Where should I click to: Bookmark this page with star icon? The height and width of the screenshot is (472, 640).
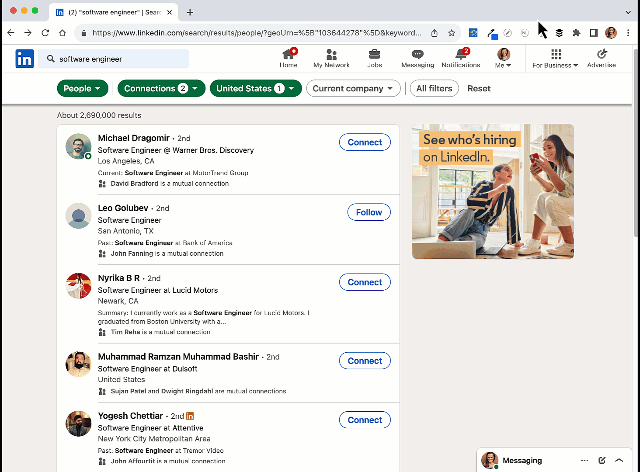click(x=452, y=33)
